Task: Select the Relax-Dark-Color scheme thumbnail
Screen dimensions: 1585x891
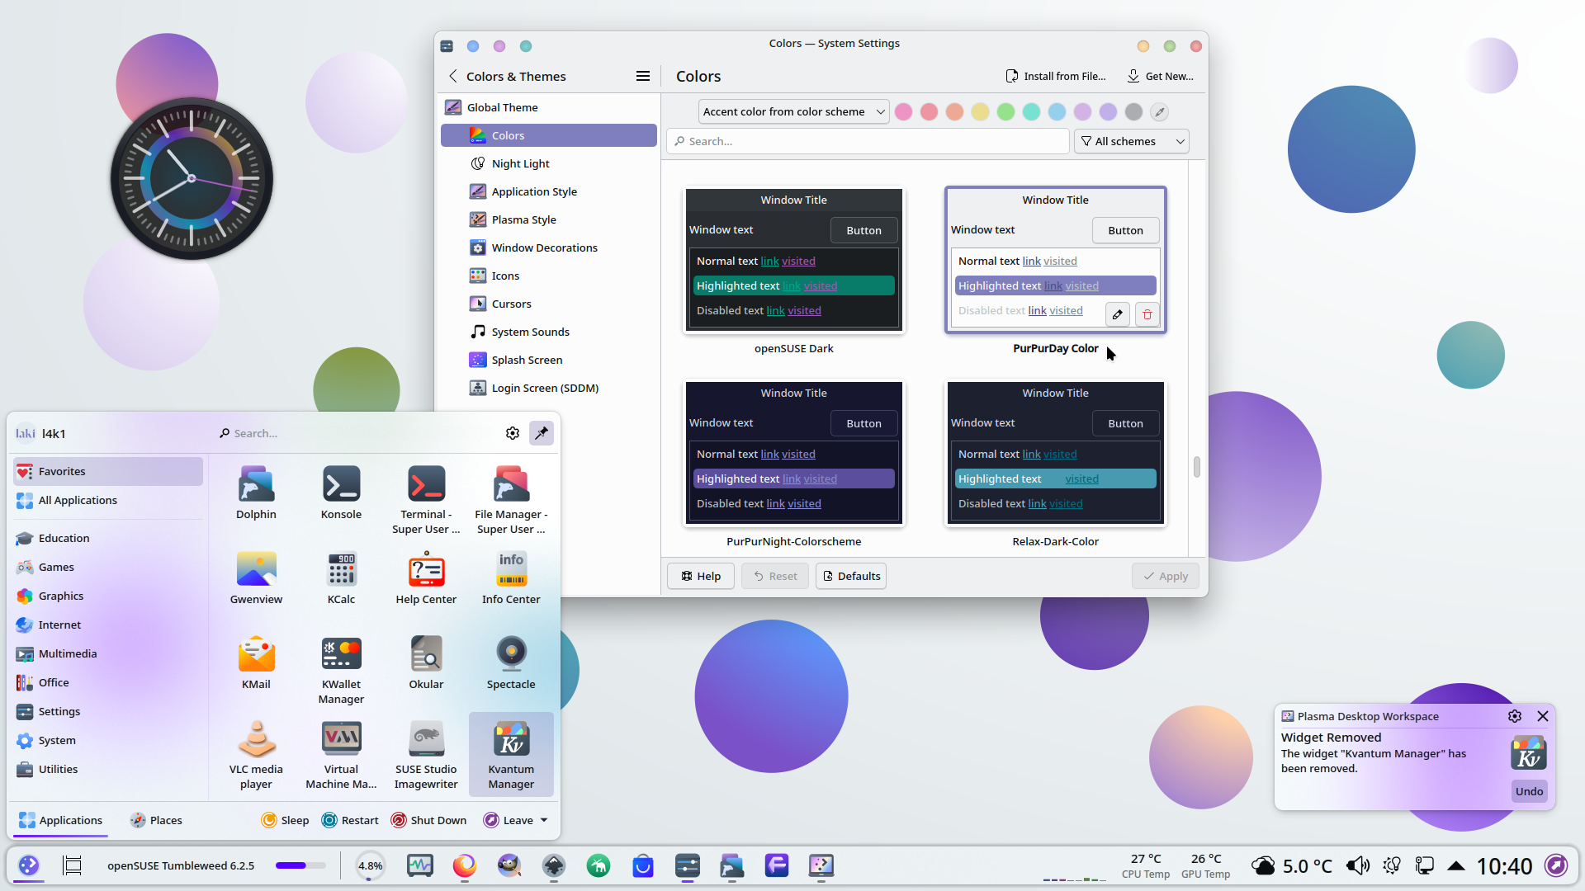Action: [1055, 453]
